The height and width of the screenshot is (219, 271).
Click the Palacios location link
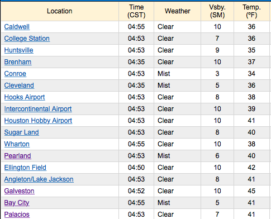pos(17,215)
